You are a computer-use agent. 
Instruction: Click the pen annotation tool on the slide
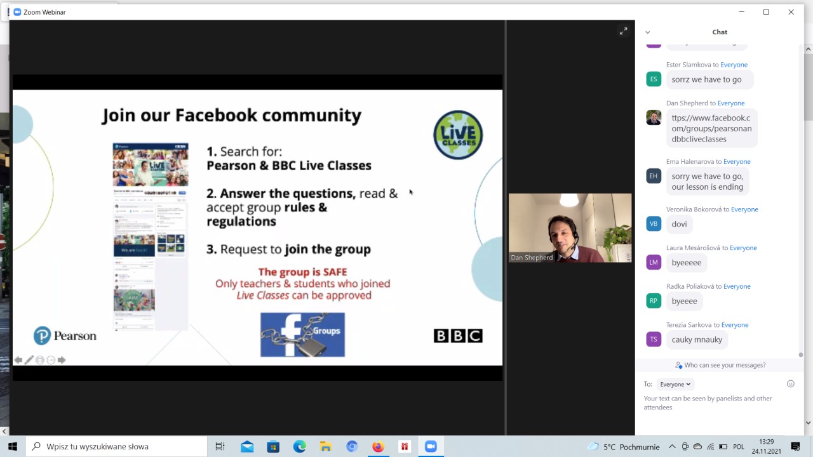coord(29,360)
